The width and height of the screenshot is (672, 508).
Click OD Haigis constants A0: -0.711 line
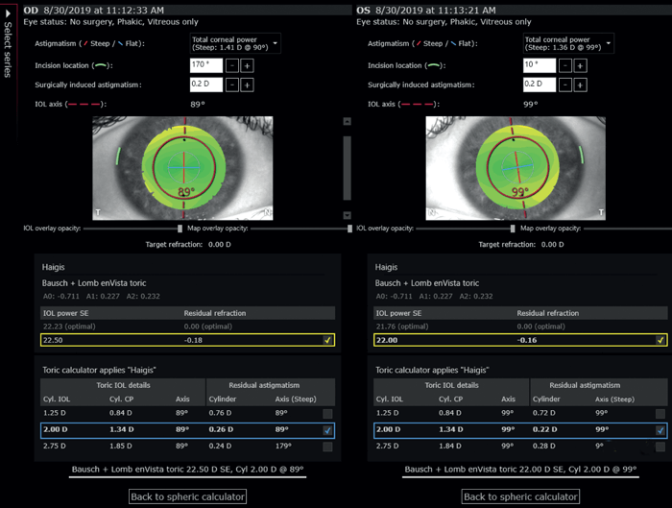click(x=101, y=296)
